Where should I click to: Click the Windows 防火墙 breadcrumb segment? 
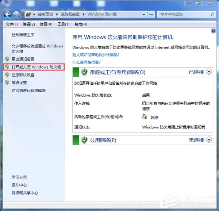click(x=102, y=14)
